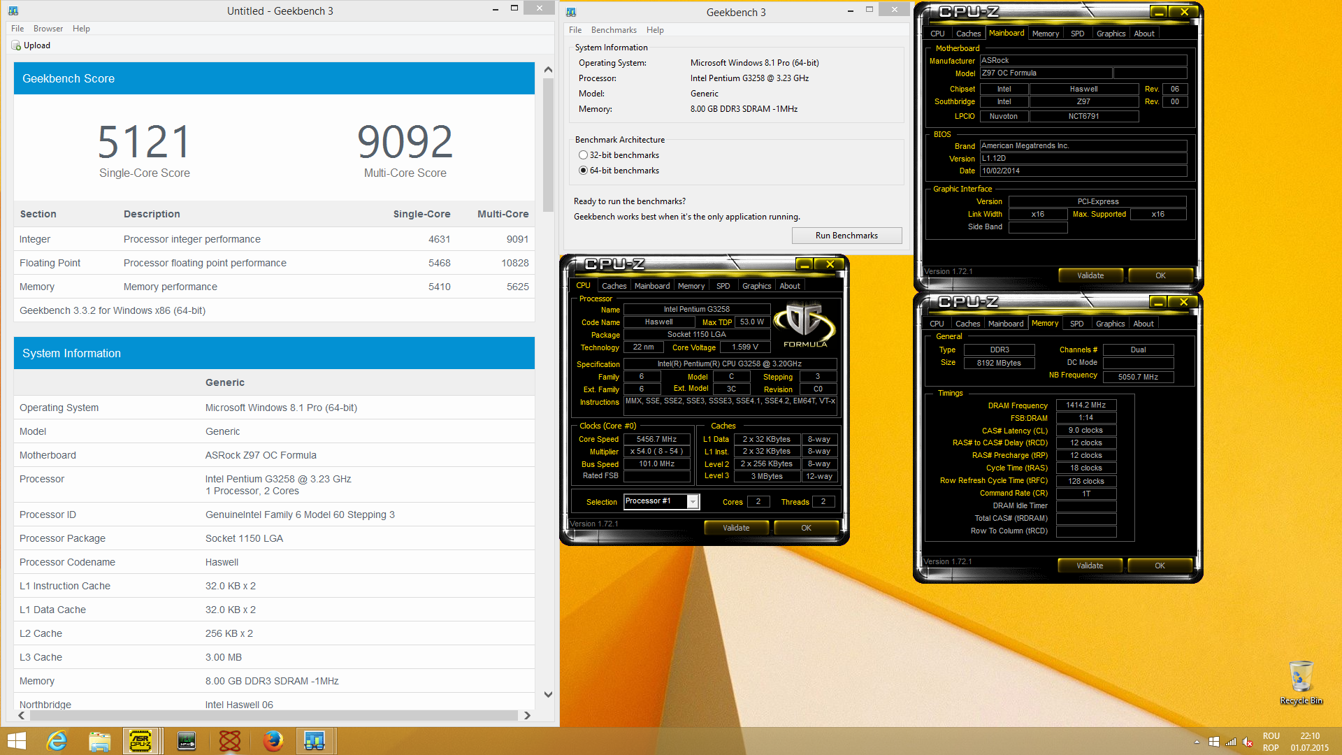Click scroll up arrow of Geekbench results

tap(548, 69)
